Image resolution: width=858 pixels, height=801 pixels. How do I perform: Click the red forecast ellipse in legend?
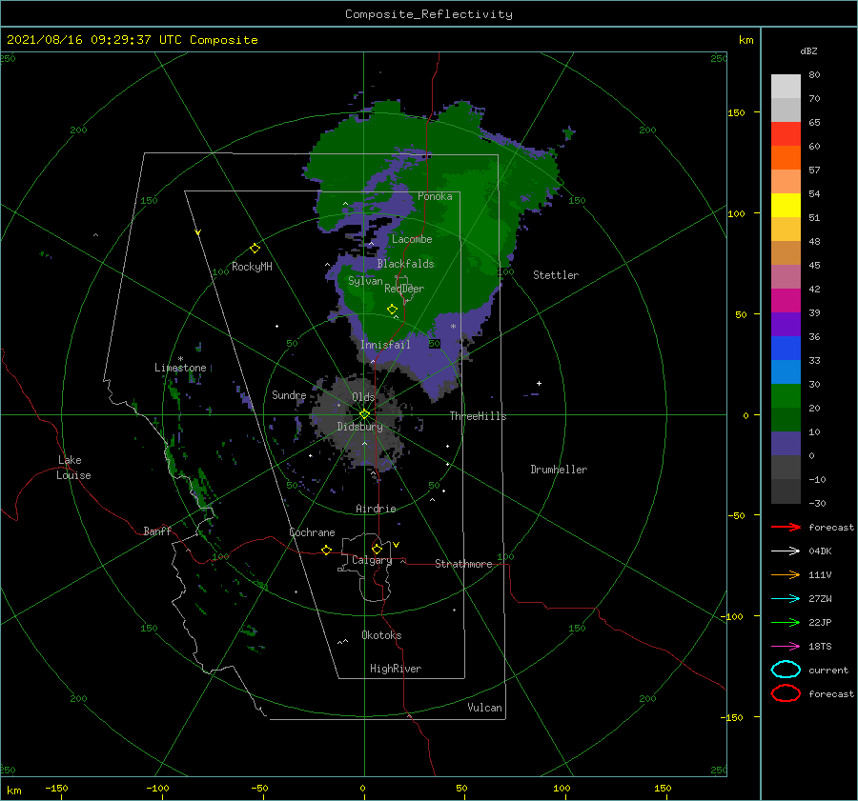tap(786, 693)
